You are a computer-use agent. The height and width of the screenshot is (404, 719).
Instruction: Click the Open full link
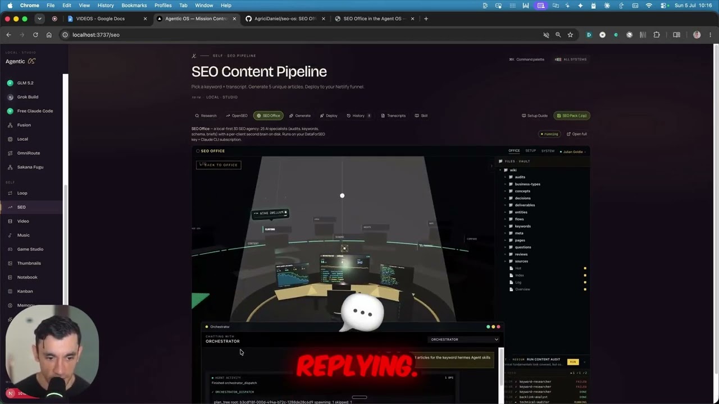tap(577, 134)
